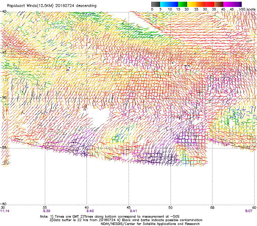Image resolution: width=257 pixels, height=226 pixels.
Task: Click the 'Data buffer is 22 hrs' note line
Action: 126,220
